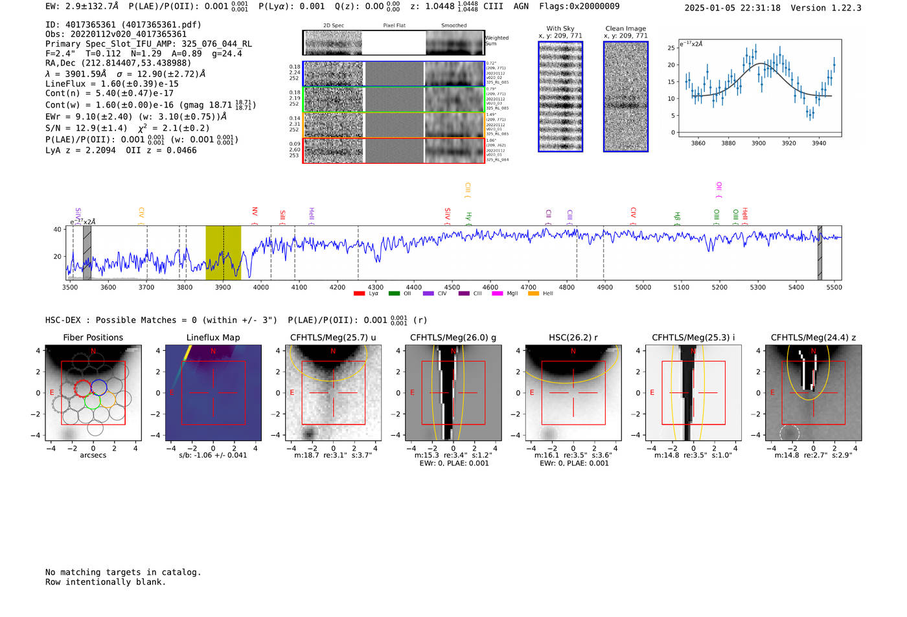Click the NV line marker above spectrum

point(255,215)
